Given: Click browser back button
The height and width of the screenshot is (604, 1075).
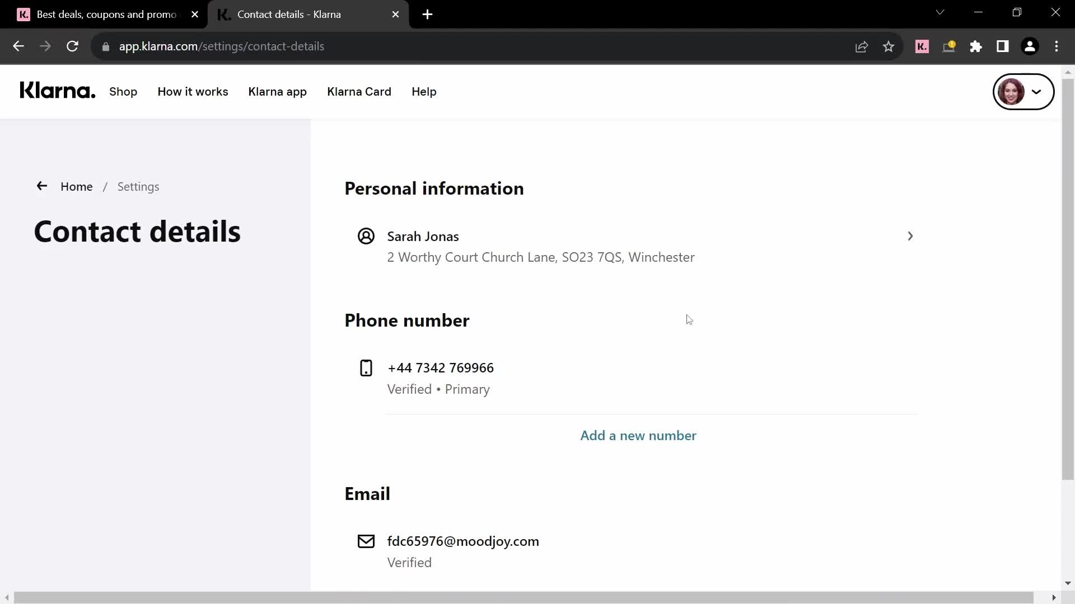Looking at the screenshot, I should pos(18,46).
